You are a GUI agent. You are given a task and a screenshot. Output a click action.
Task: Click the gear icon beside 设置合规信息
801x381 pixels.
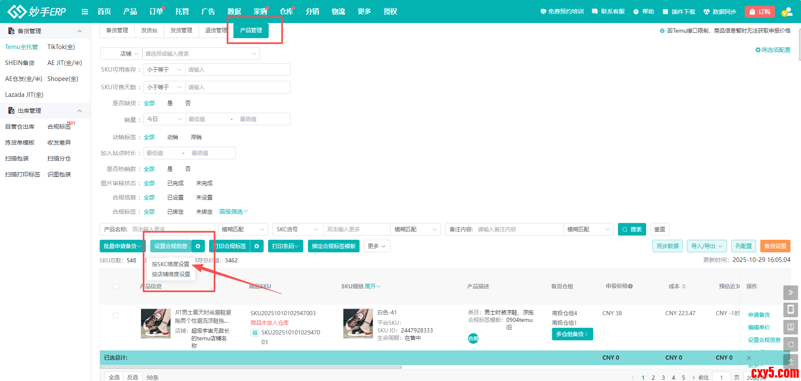[x=198, y=246]
